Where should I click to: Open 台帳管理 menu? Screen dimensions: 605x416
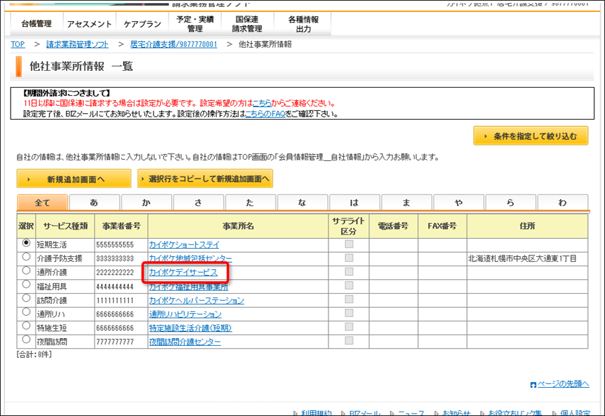36,24
